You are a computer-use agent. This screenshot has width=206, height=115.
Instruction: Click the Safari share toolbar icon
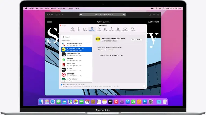[x=150, y=15]
